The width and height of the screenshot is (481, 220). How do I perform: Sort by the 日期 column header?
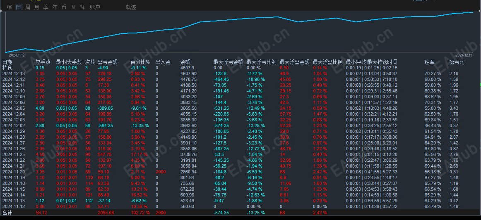point(8,62)
